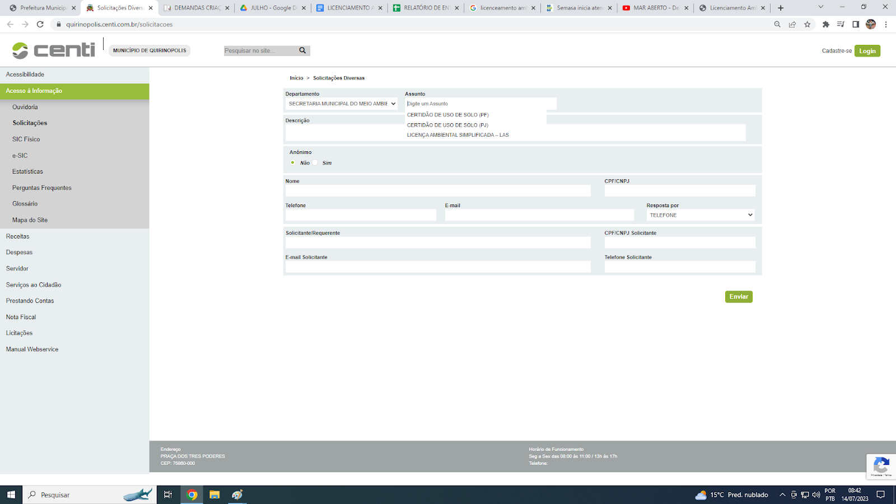Screen dimensions: 896x504
Task: Reload the page with the refresh icon
Action: pyautogui.click(x=40, y=24)
